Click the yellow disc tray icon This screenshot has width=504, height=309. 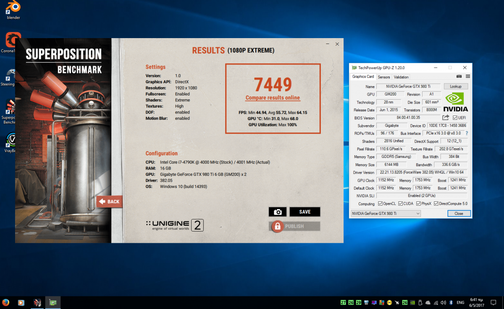pos(389,302)
